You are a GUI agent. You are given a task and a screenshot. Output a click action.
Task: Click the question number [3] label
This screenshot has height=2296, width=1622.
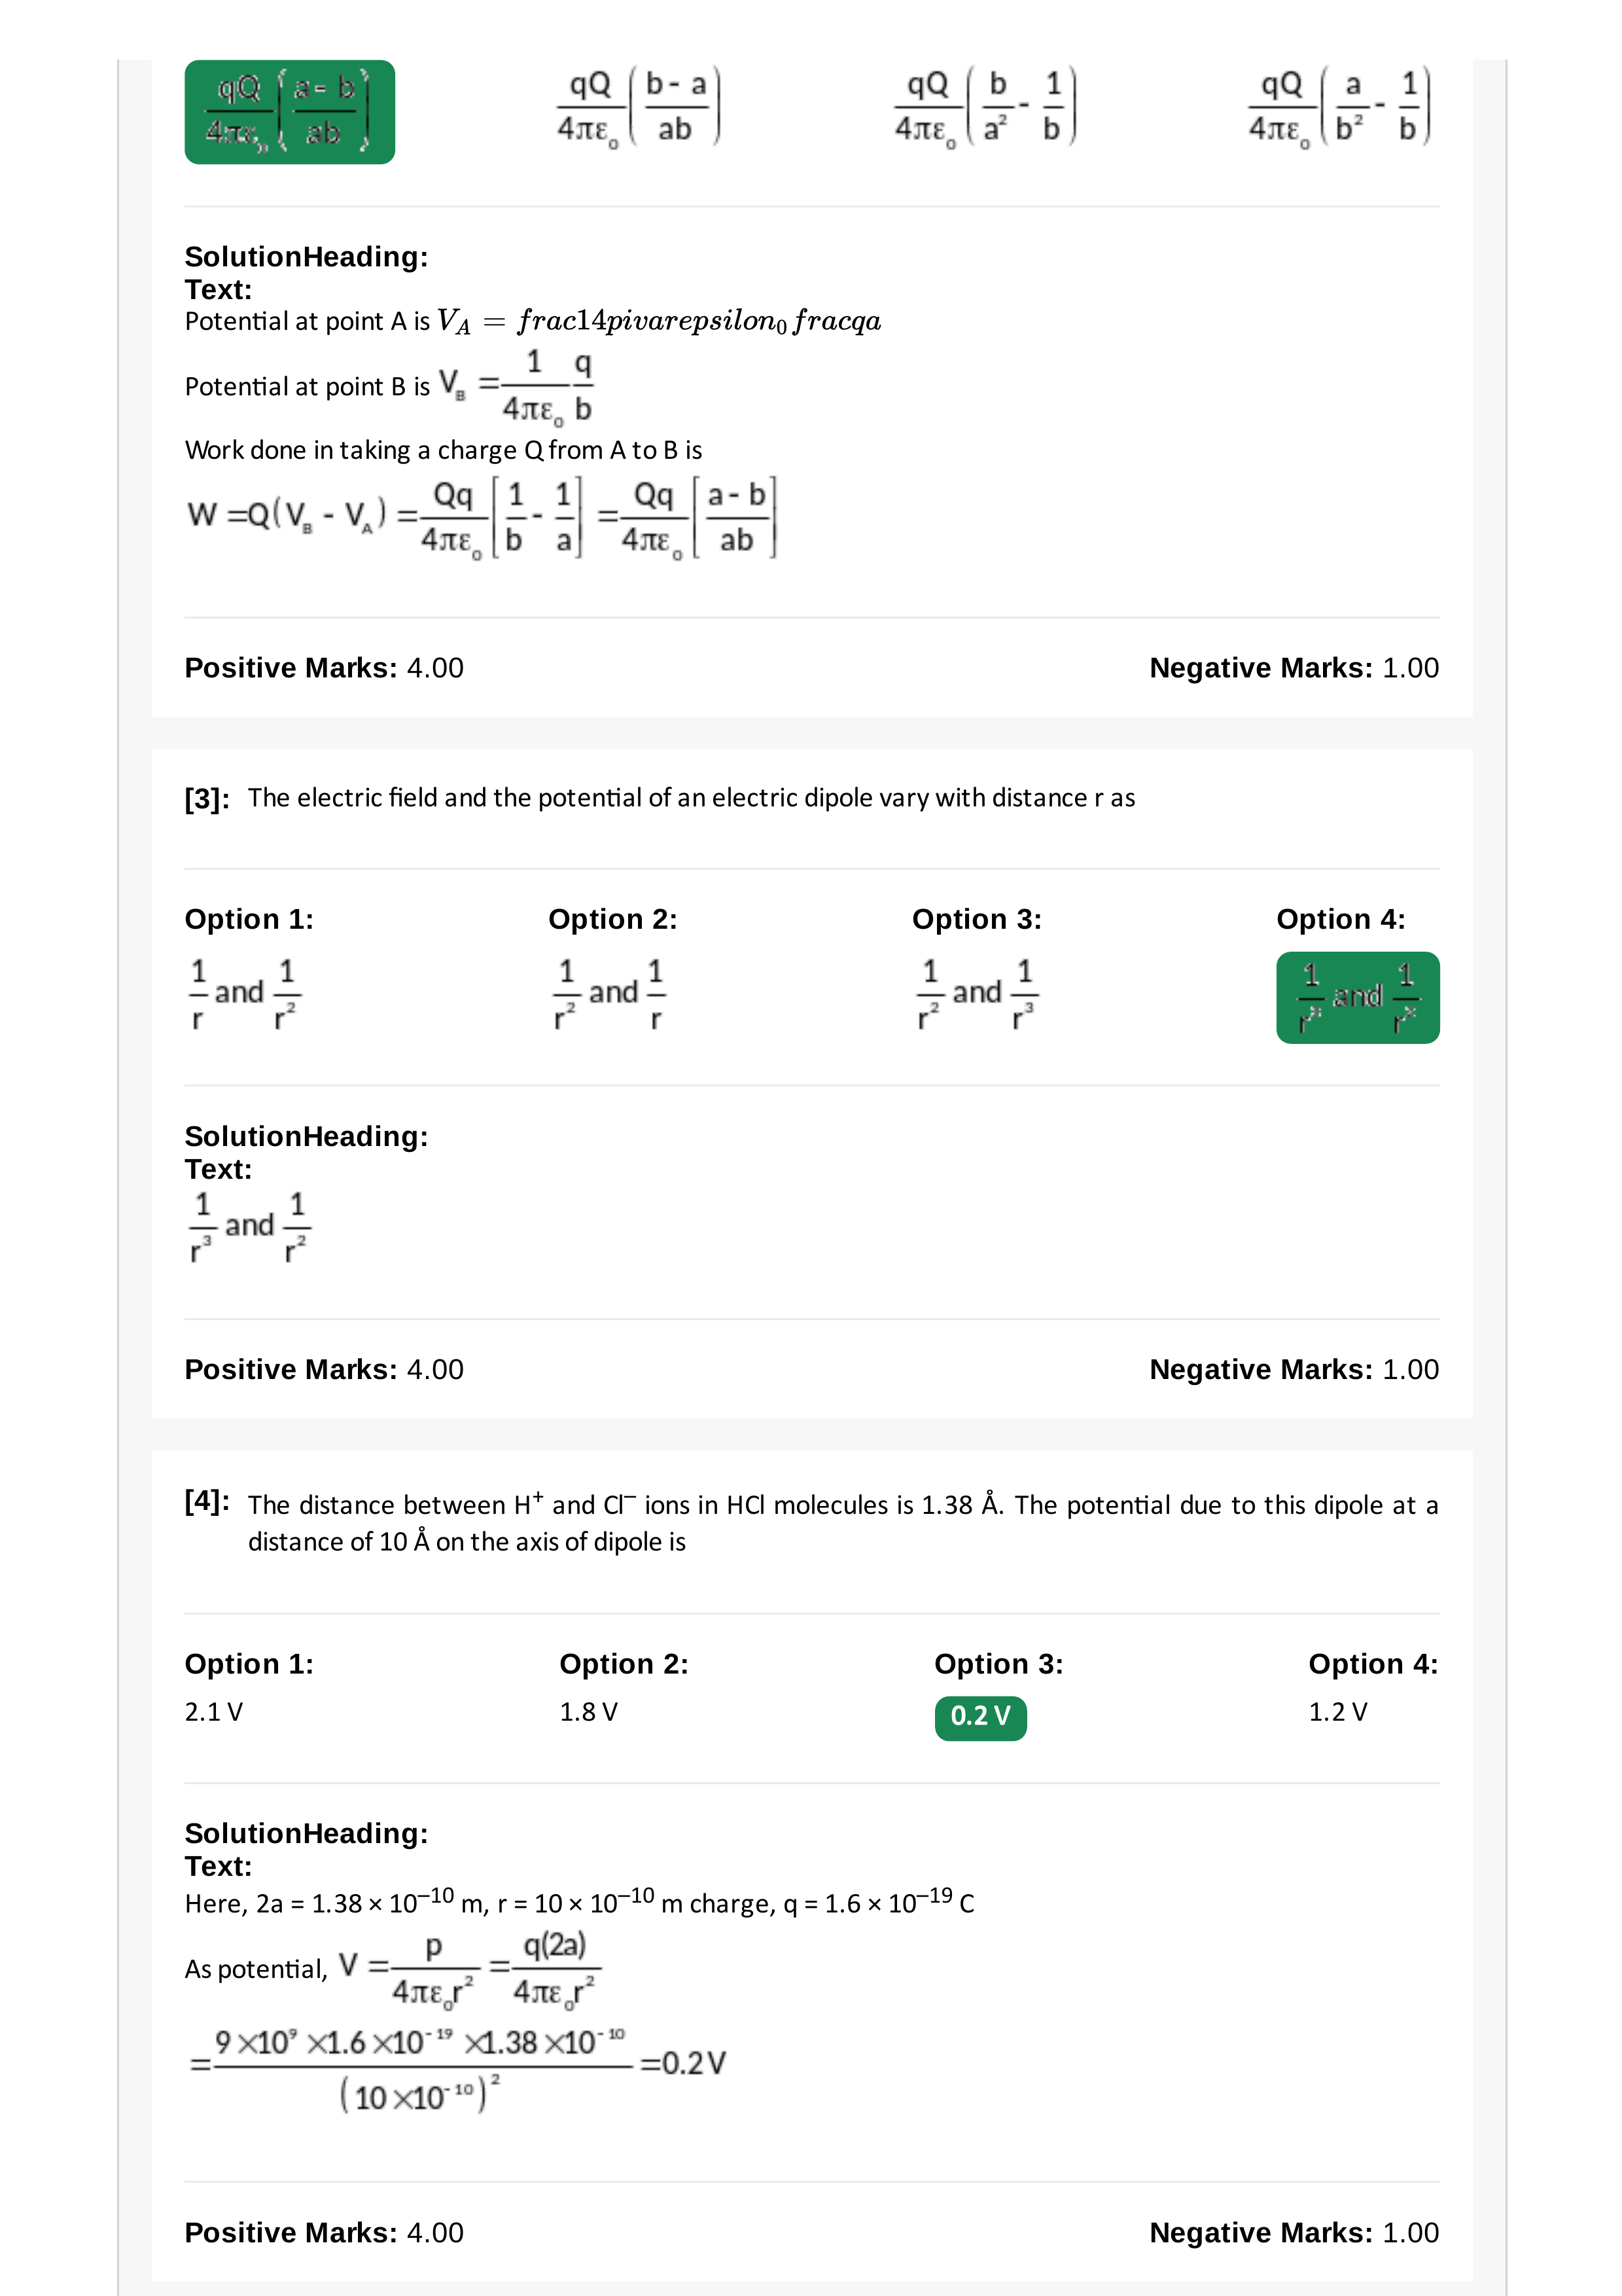207,799
